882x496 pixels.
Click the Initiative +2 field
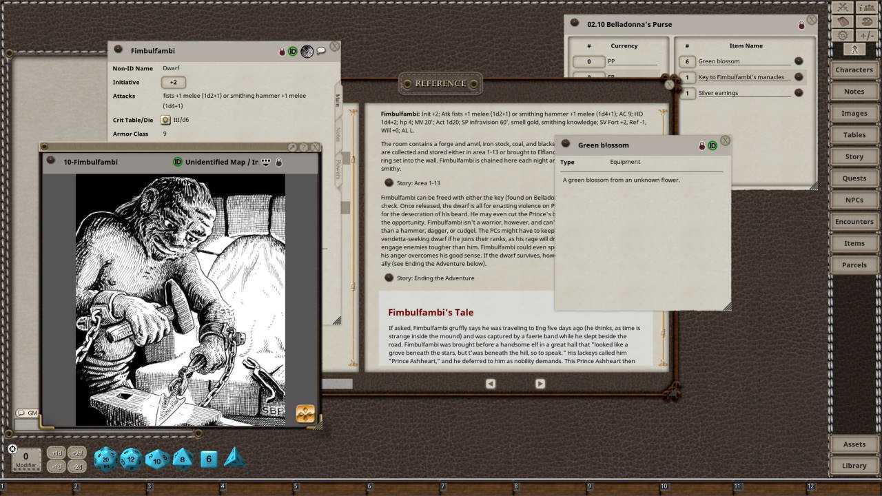pyautogui.click(x=174, y=82)
